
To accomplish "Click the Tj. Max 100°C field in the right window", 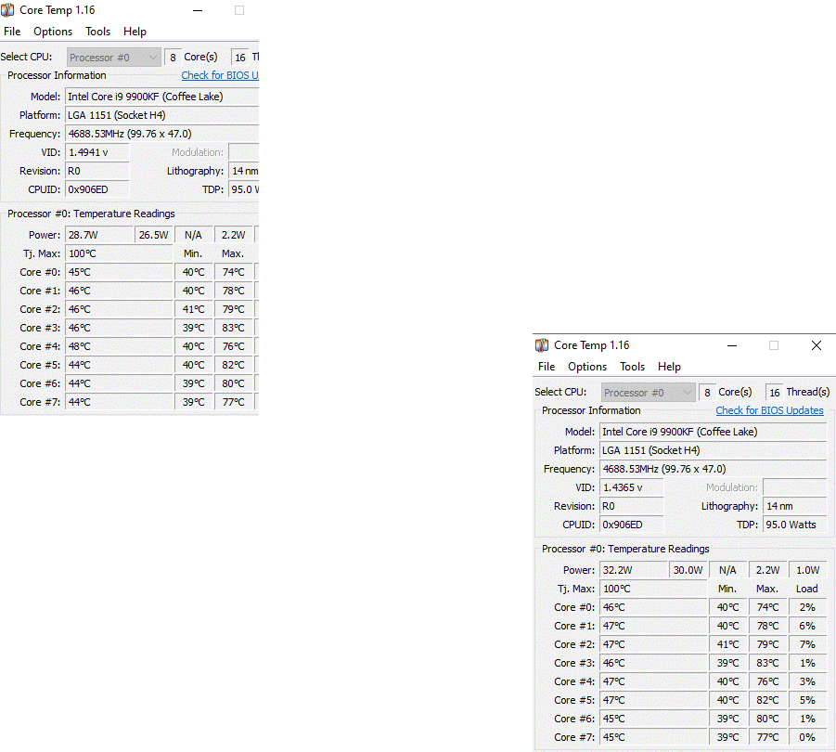I will tap(653, 589).
